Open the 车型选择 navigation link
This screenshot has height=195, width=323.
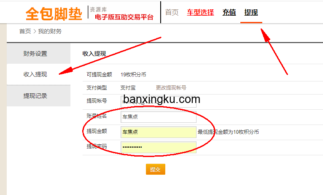200,12
